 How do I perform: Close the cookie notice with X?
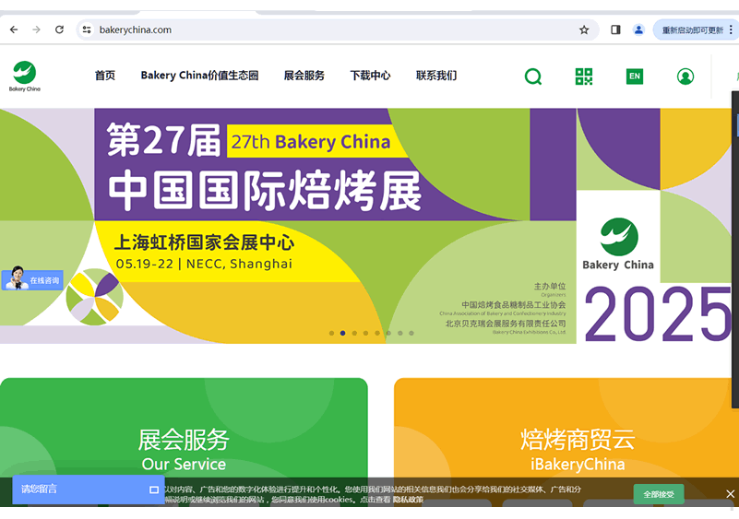click(730, 493)
